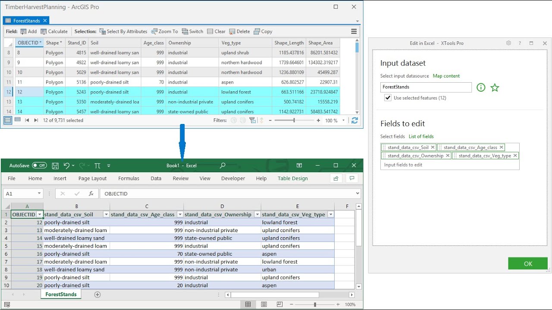
Task: Open Select By Attributes
Action: click(x=123, y=31)
